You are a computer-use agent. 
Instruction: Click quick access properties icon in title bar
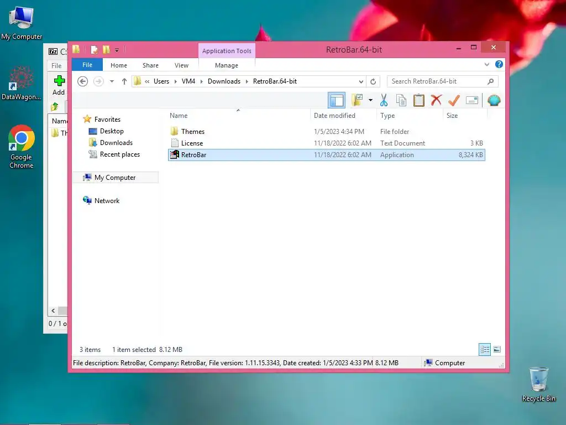(x=94, y=49)
